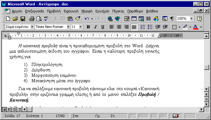Open the Προβολή menu
This screenshot has width=211, height=120.
pyautogui.click(x=54, y=11)
